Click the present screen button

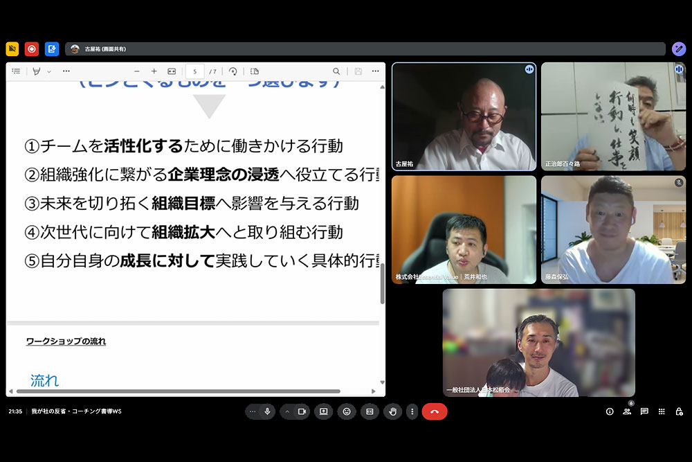coord(323,411)
